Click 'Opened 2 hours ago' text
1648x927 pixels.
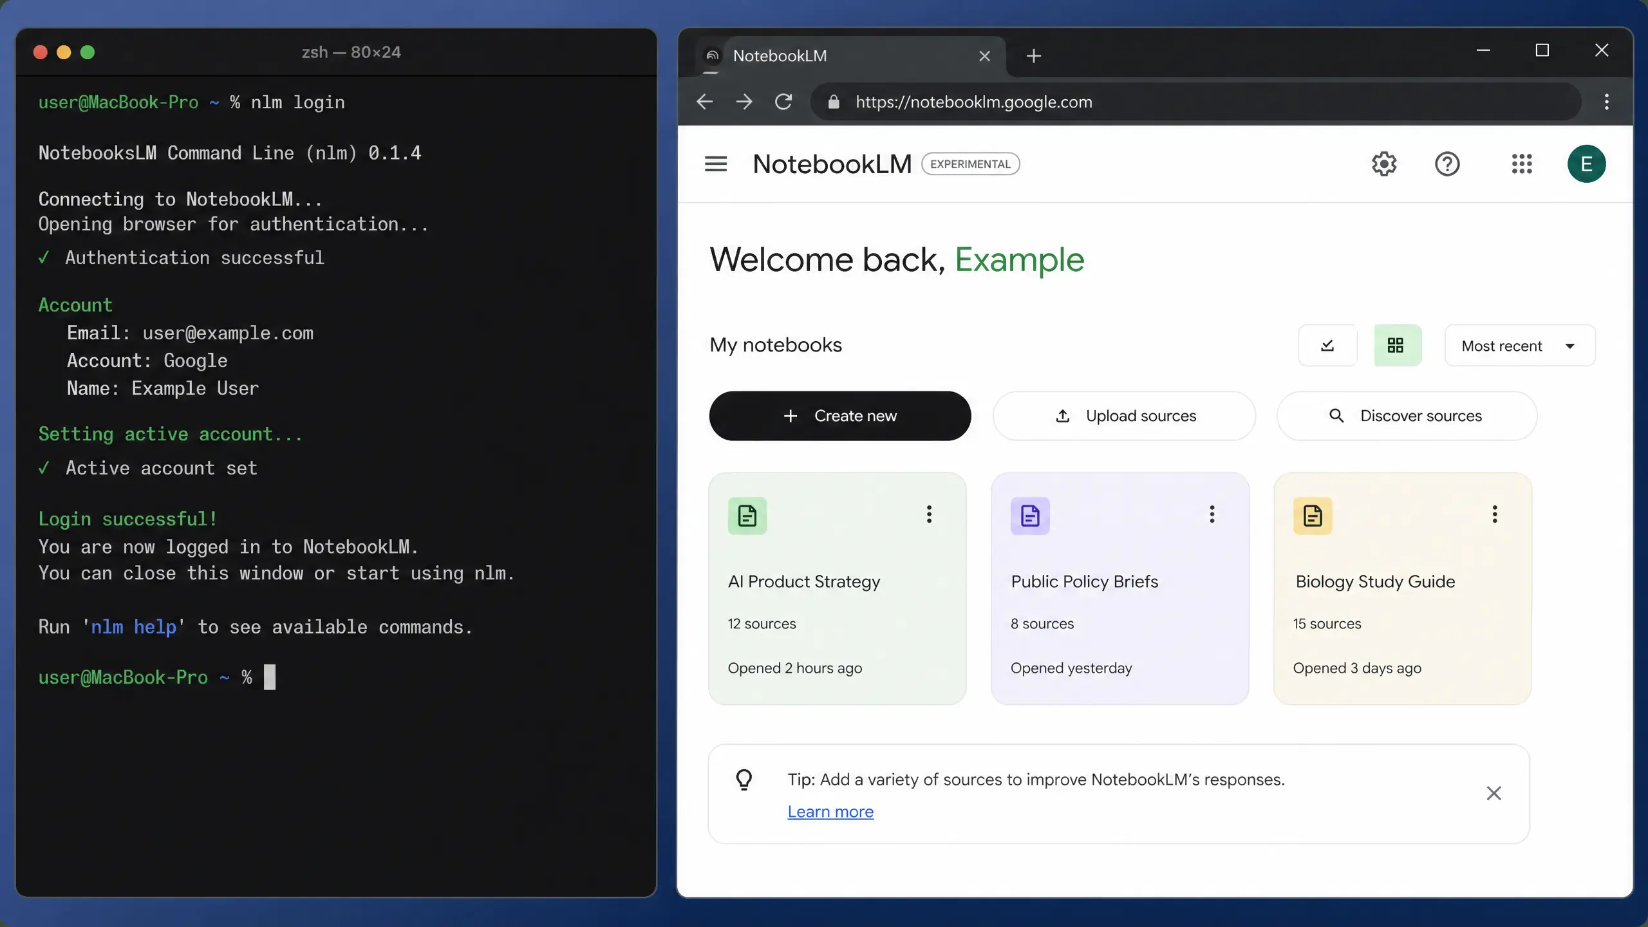795,668
